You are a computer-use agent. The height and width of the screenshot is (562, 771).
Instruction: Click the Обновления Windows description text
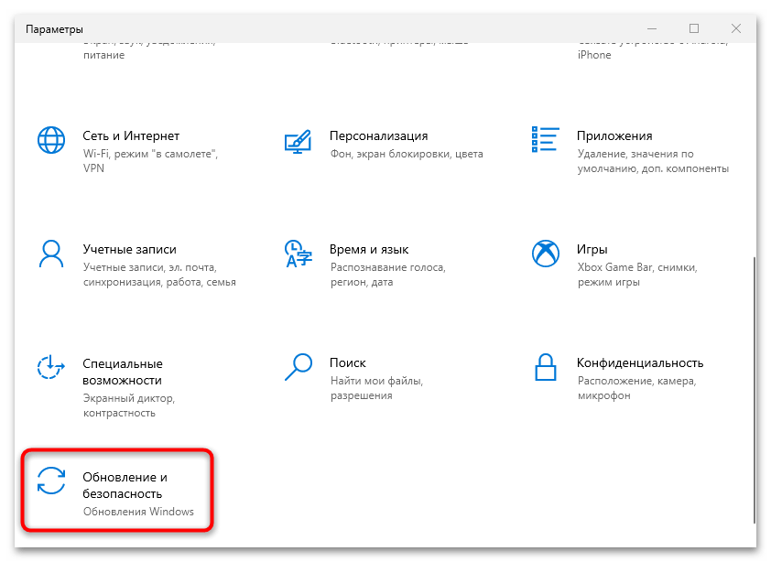138,512
